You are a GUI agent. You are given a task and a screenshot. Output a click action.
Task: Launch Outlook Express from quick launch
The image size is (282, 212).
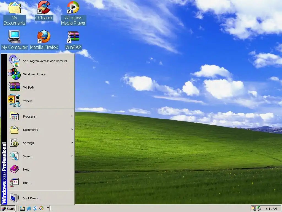pyautogui.click(x=35, y=208)
